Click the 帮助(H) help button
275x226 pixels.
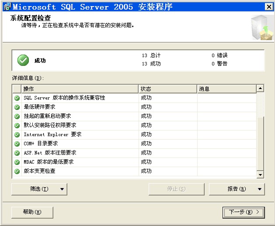(32, 212)
